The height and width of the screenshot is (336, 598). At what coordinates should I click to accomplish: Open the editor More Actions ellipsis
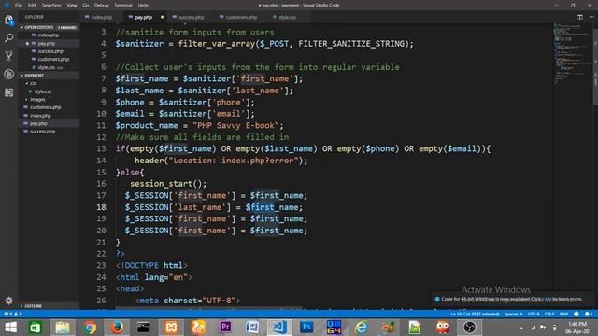(x=591, y=17)
